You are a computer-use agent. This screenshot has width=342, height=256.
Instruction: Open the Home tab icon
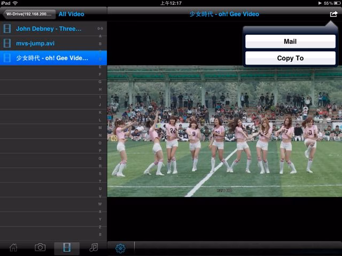coord(13,247)
